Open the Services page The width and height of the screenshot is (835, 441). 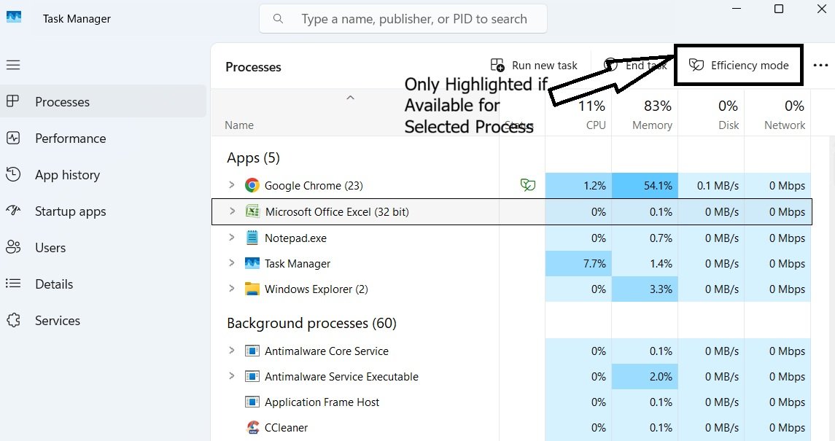point(104,320)
